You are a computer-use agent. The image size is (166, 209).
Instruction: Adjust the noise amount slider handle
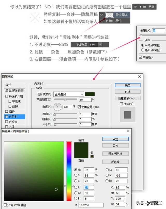141,35
